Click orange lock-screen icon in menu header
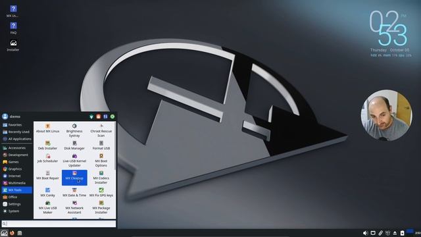Image resolution: width=421 pixels, height=237 pixels. click(x=99, y=117)
